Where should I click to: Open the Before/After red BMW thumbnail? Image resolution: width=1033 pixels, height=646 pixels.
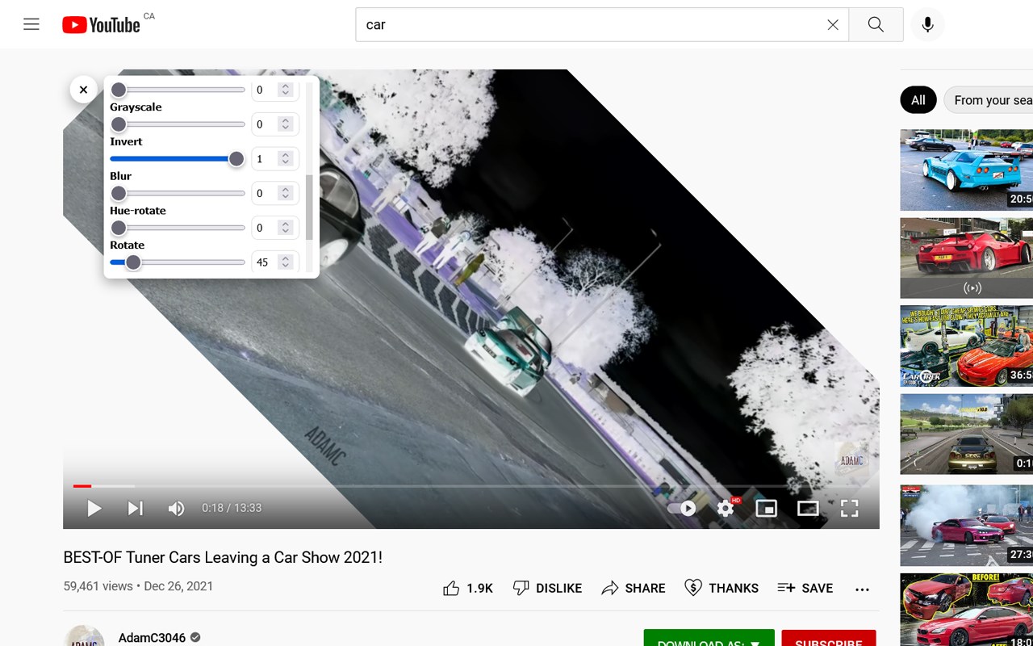click(x=967, y=610)
